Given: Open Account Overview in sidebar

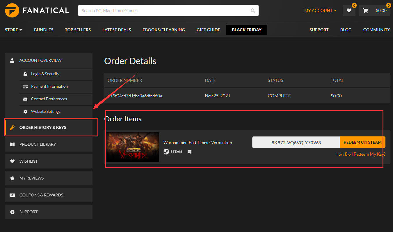Looking at the screenshot, I should (x=49, y=60).
